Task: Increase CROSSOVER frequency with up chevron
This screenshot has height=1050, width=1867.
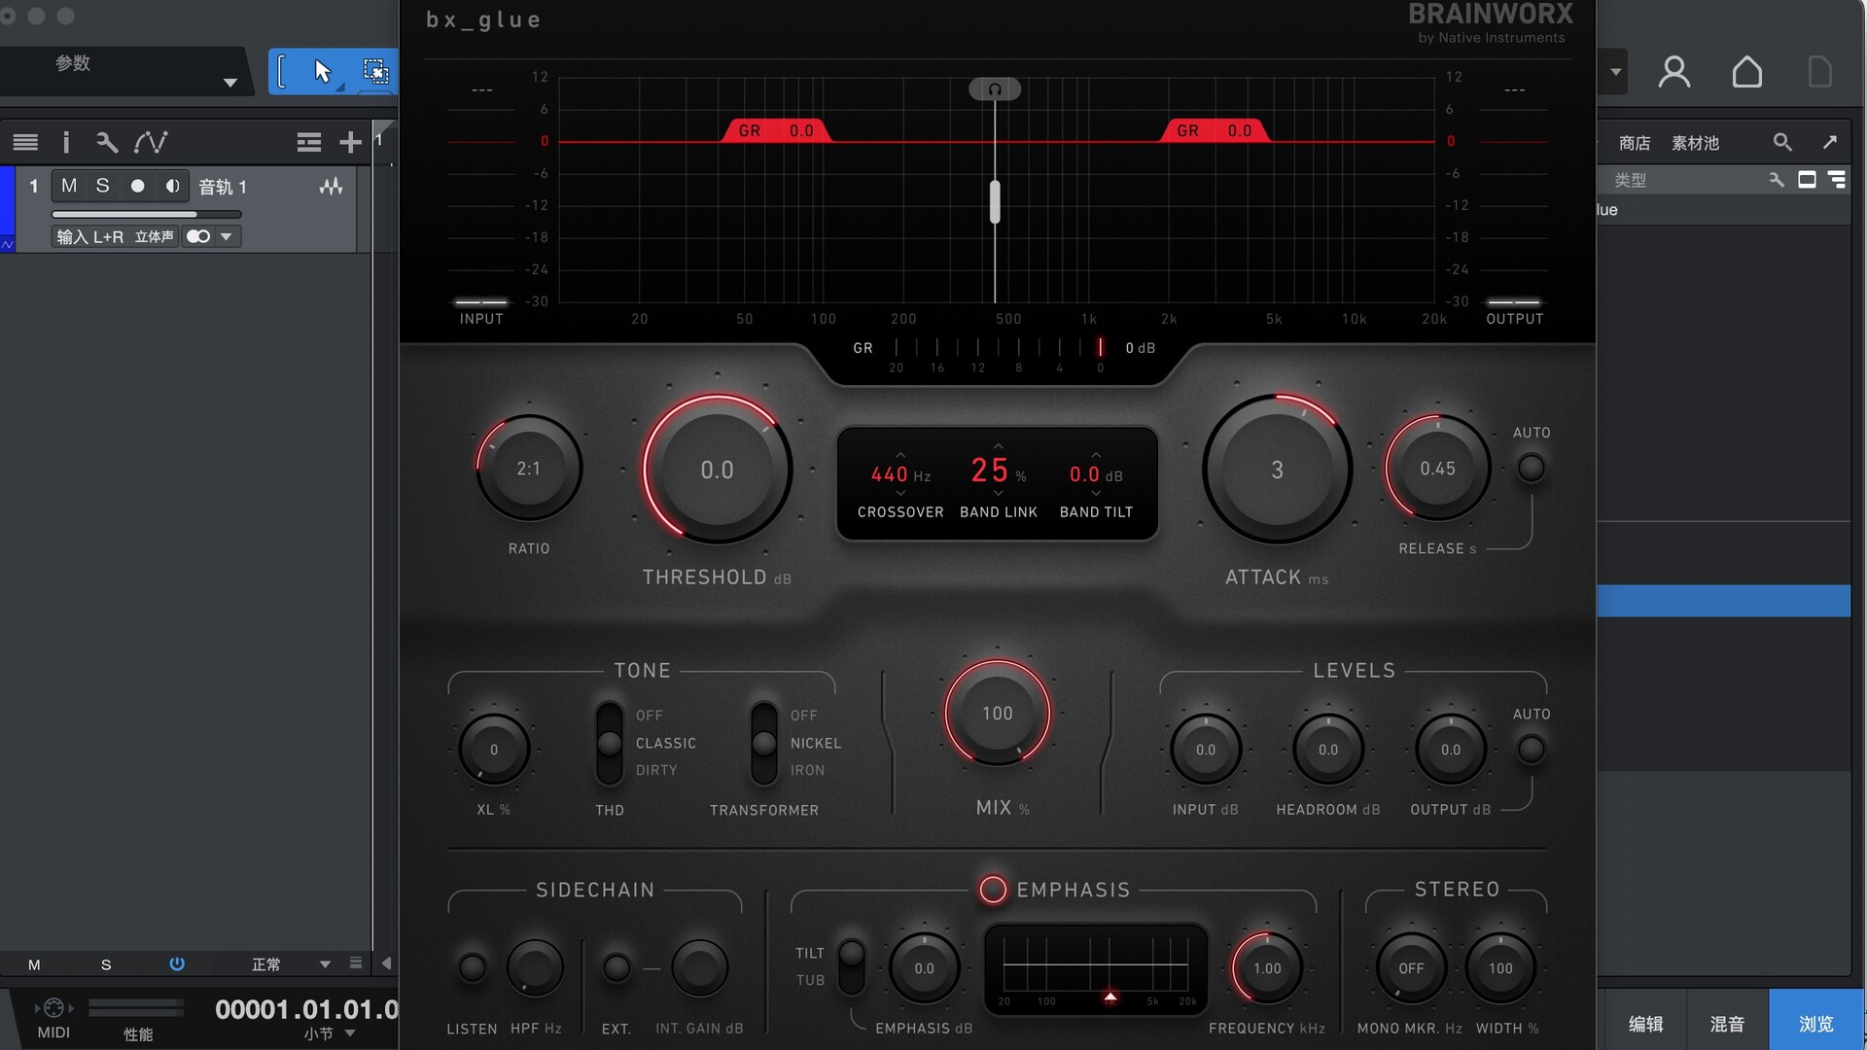Action: pos(900,454)
